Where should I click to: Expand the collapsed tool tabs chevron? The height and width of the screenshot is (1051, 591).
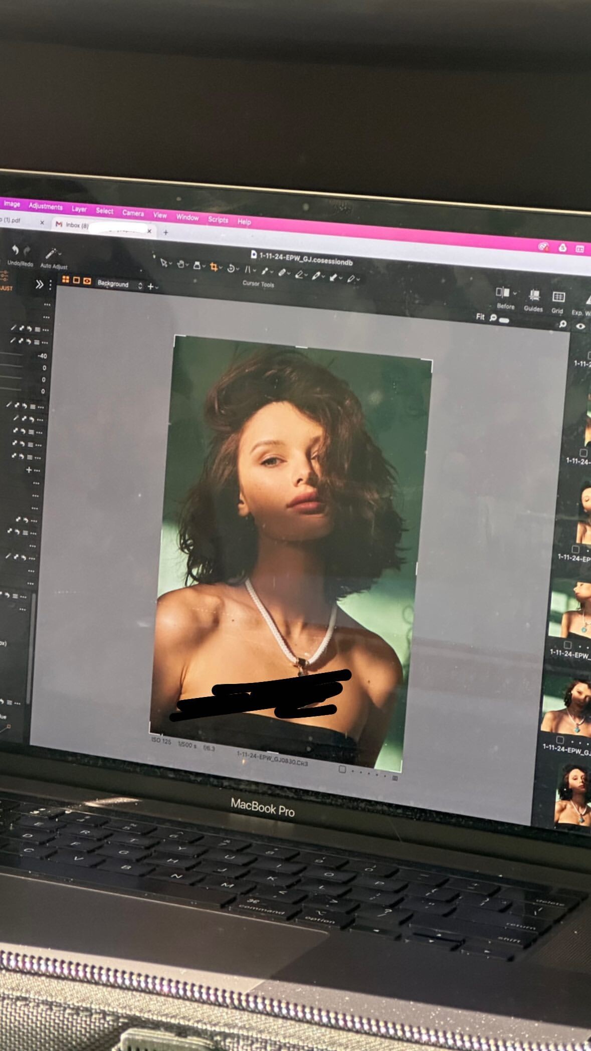(x=39, y=284)
